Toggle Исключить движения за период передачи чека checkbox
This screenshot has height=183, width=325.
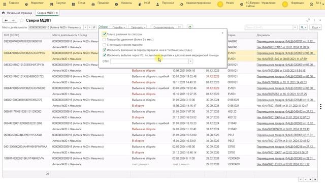click(104, 50)
